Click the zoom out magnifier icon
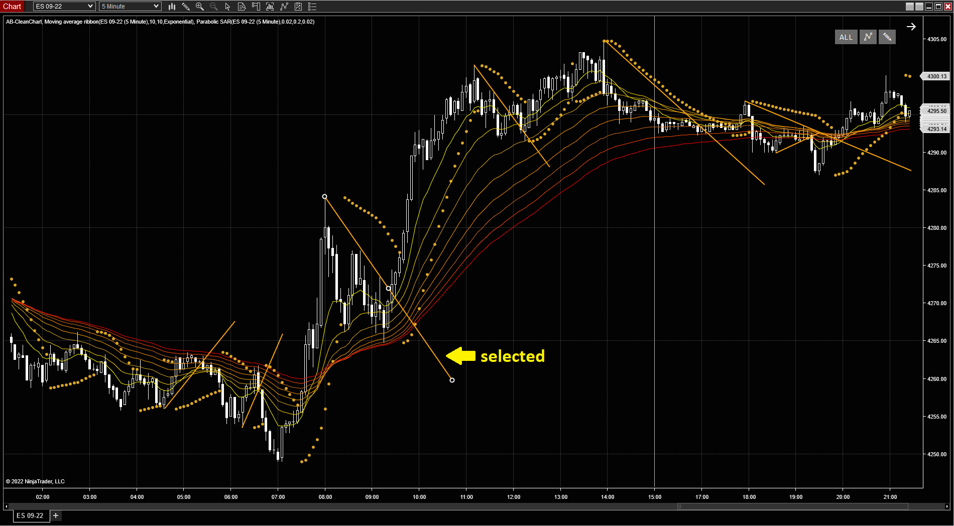This screenshot has height=526, width=954. point(214,7)
